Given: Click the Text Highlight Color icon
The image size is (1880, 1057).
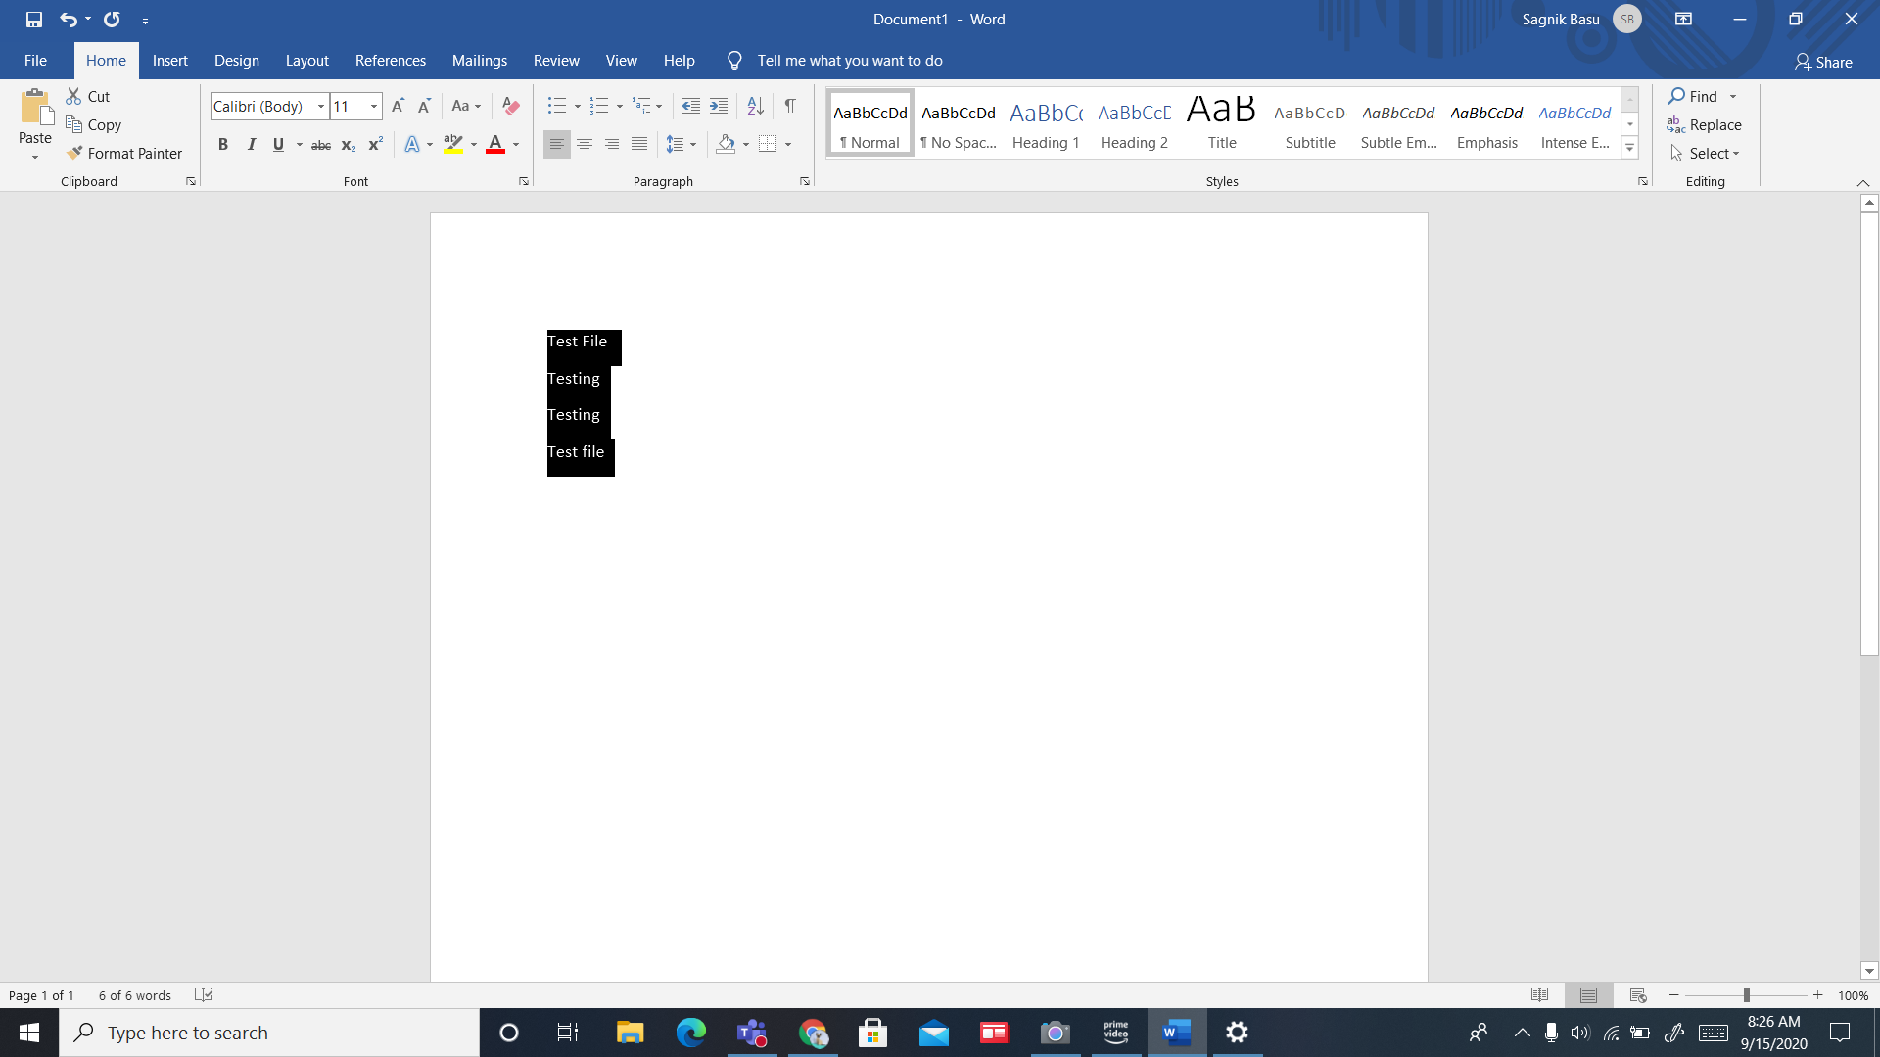Looking at the screenshot, I should point(453,143).
